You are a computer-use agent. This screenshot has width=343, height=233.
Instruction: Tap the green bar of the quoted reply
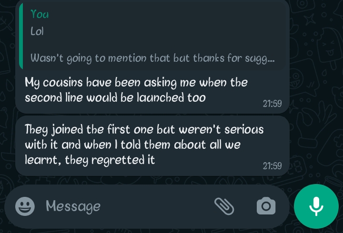[21, 36]
